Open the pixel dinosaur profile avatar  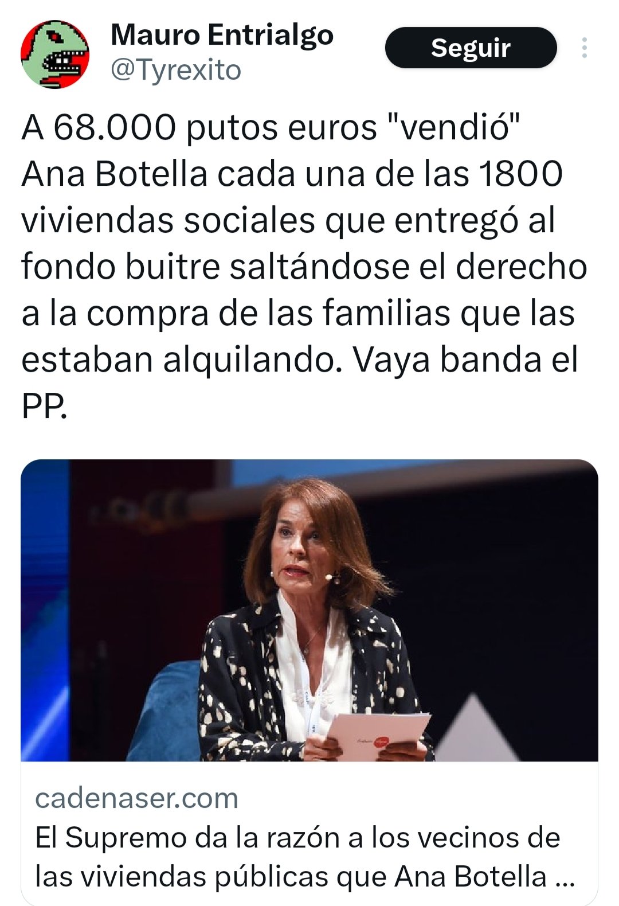coord(55,54)
